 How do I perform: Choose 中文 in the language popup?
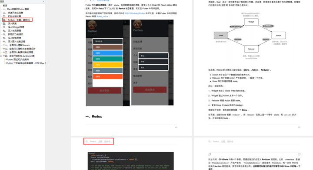(153, 62)
